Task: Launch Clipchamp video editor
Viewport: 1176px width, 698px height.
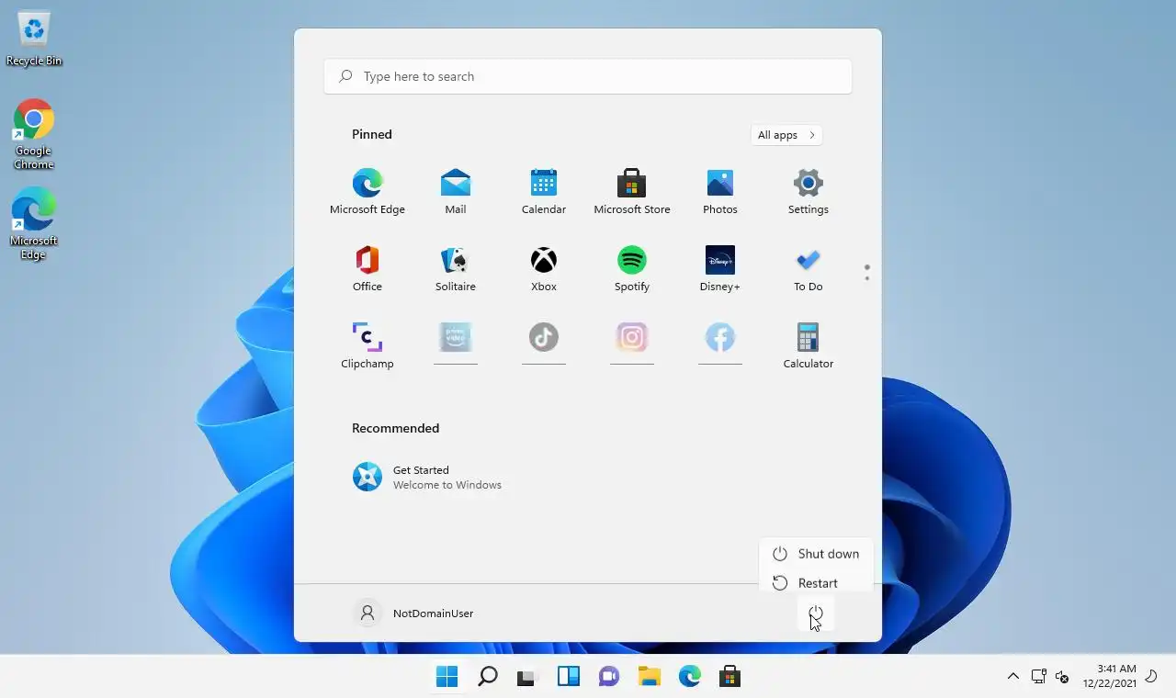Action: [367, 346]
